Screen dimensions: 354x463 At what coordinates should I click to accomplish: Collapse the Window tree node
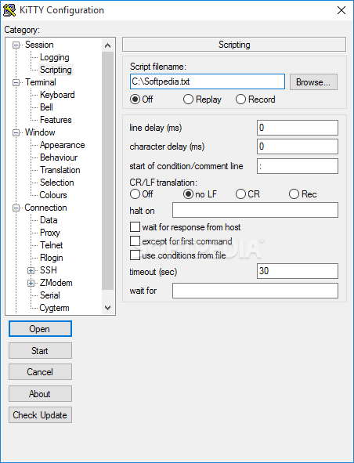click(16, 133)
